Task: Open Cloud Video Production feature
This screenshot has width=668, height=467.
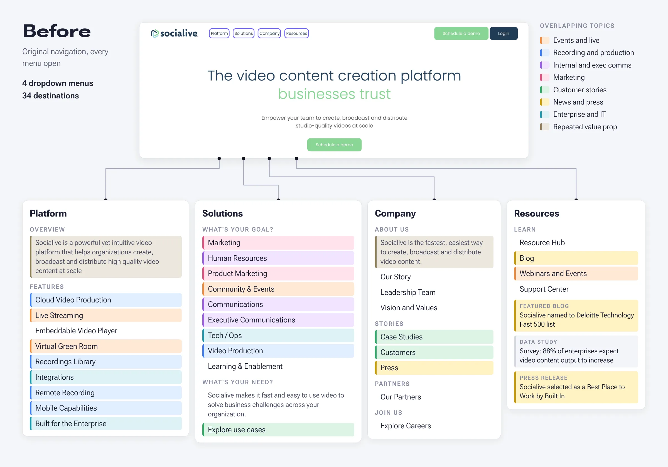Action: tap(105, 300)
